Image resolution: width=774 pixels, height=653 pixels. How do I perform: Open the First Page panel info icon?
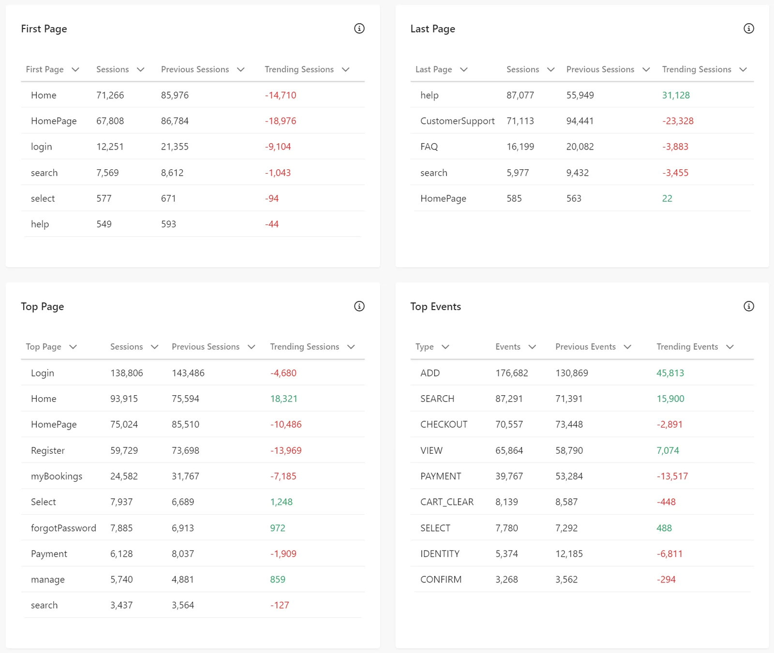(359, 29)
